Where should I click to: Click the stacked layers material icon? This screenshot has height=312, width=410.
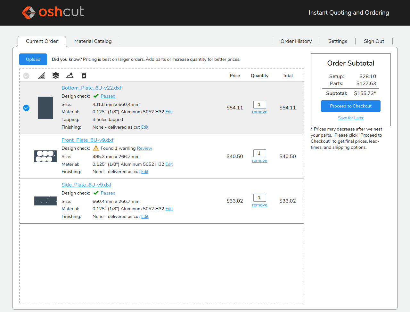tap(56, 76)
